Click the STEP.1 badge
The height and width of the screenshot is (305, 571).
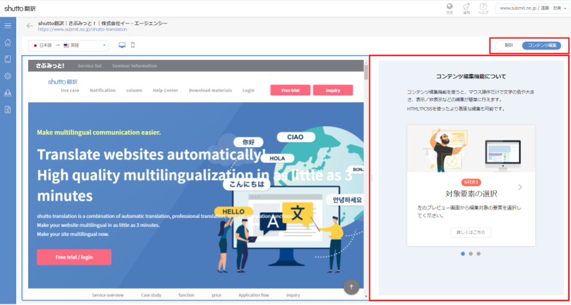(471, 182)
